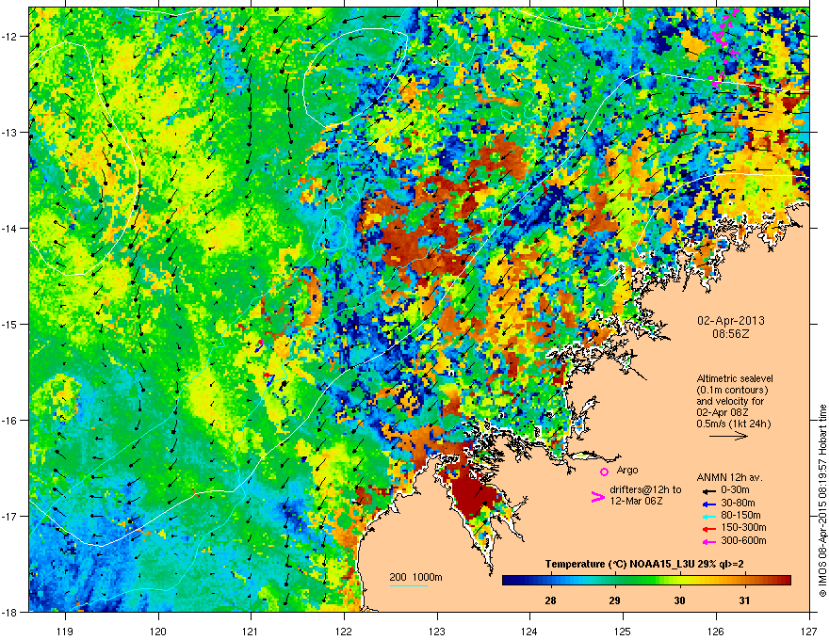Click the '0.5m/s (1kt 24h)' text
829x640 pixels.
733,424
